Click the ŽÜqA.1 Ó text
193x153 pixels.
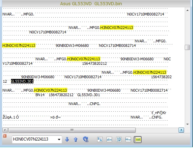(x=11, y=117)
